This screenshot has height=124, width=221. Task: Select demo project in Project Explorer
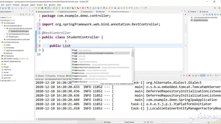pyautogui.click(x=6, y=18)
